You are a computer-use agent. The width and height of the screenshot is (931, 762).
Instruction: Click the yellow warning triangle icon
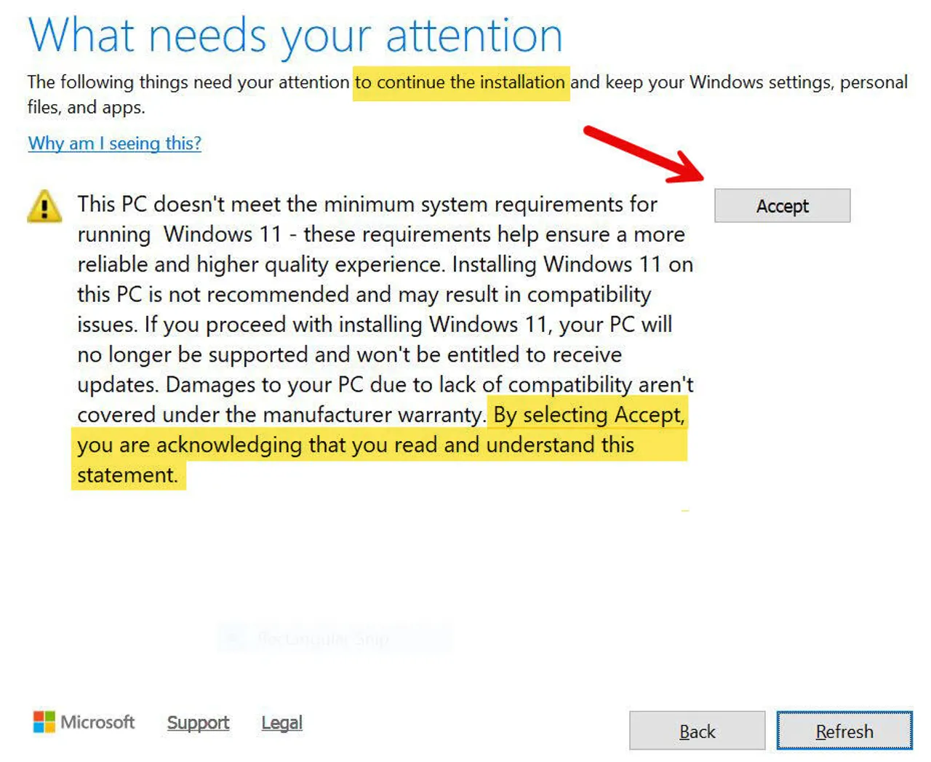[x=44, y=206]
